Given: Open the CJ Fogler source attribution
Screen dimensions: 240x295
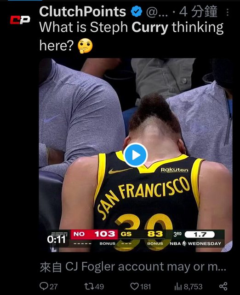Looking at the screenshot, I should coord(133,267).
